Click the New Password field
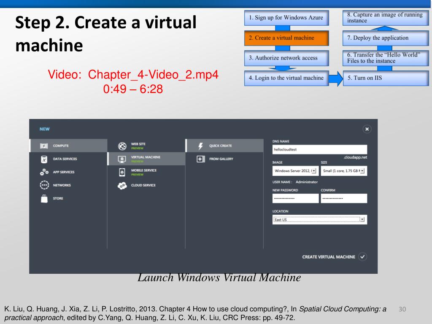Image resolution: width=432 pixels, height=324 pixels. tap(295, 198)
